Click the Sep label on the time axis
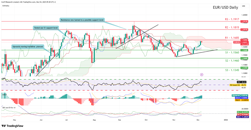This screenshot has height=130, width=251. (x=119, y=119)
